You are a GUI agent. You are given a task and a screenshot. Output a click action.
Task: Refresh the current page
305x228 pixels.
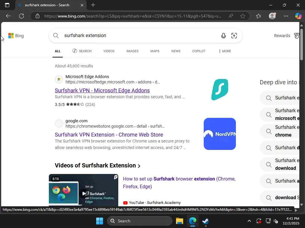pyautogui.click(x=21, y=16)
